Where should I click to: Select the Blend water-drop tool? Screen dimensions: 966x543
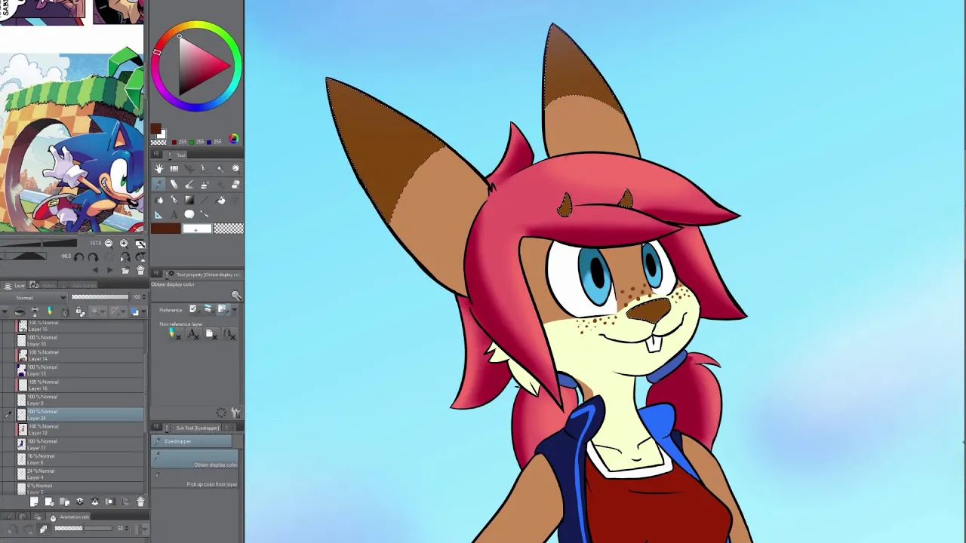pyautogui.click(x=159, y=201)
